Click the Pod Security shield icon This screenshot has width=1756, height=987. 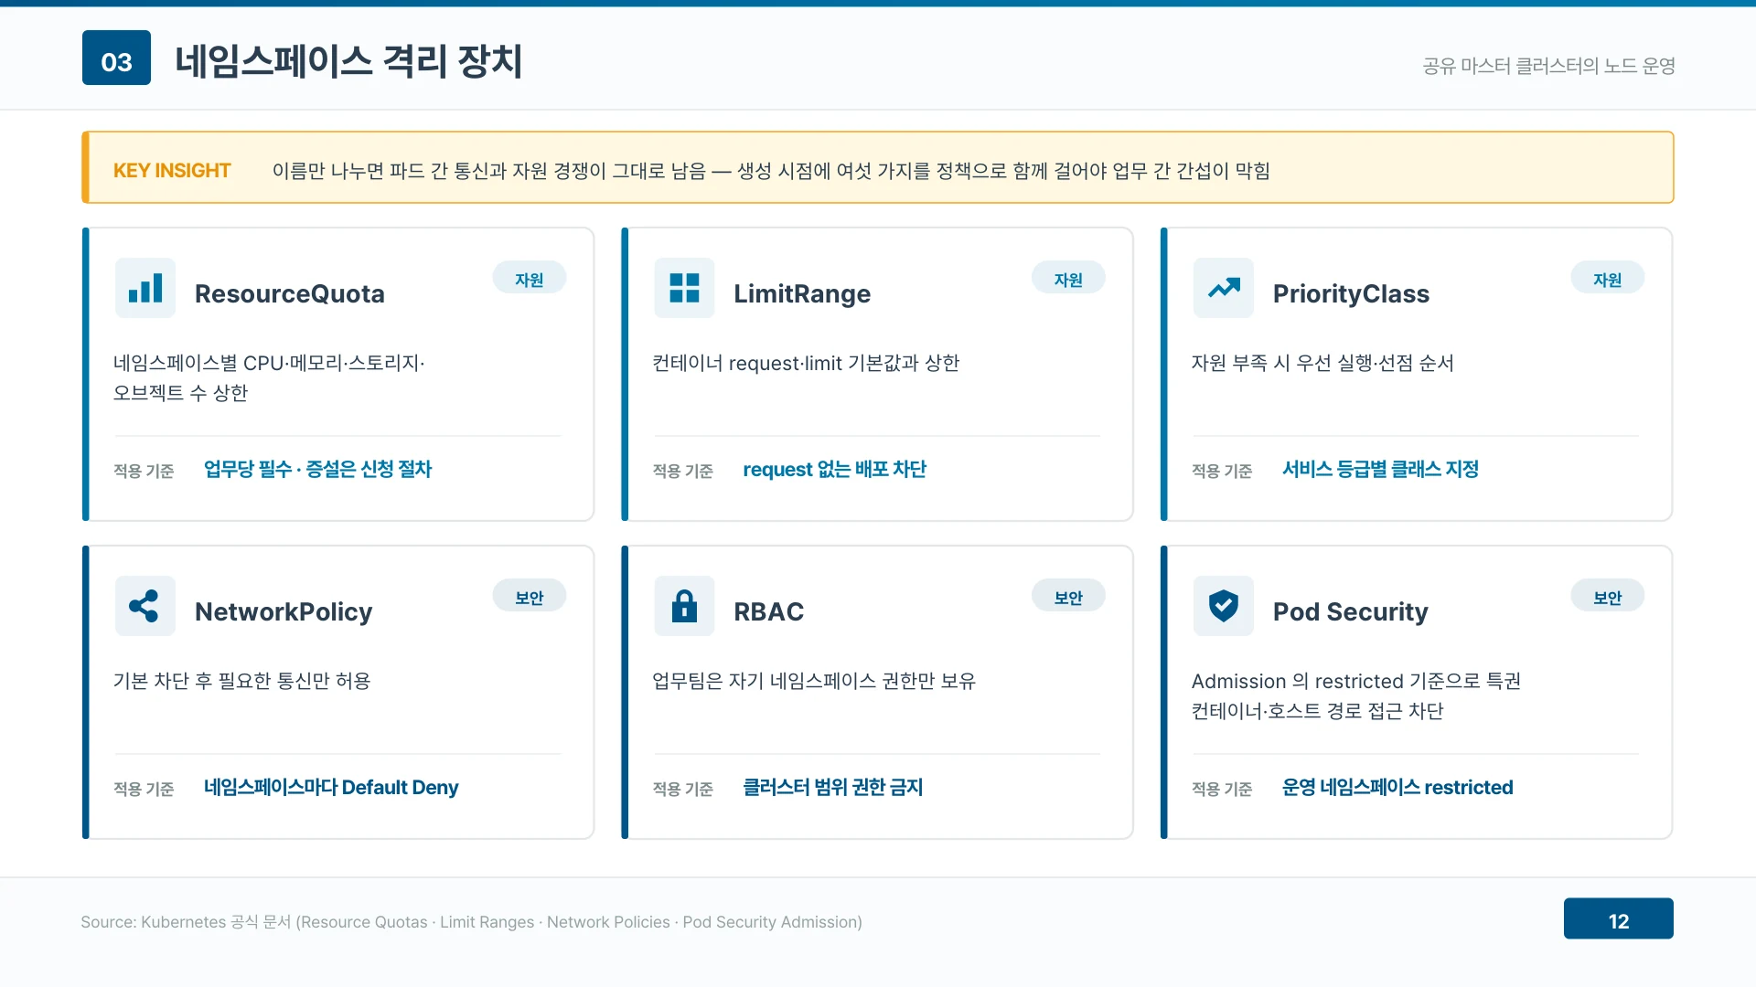coord(1224,606)
